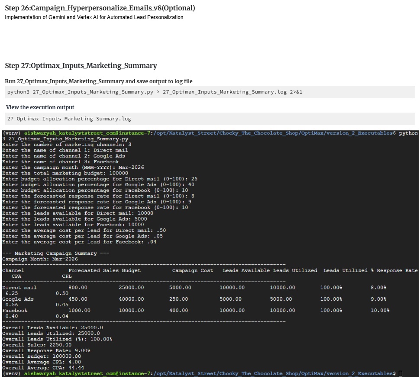
Task: Click 'average cost per lead for Google Ads' line
Action: click(83, 236)
